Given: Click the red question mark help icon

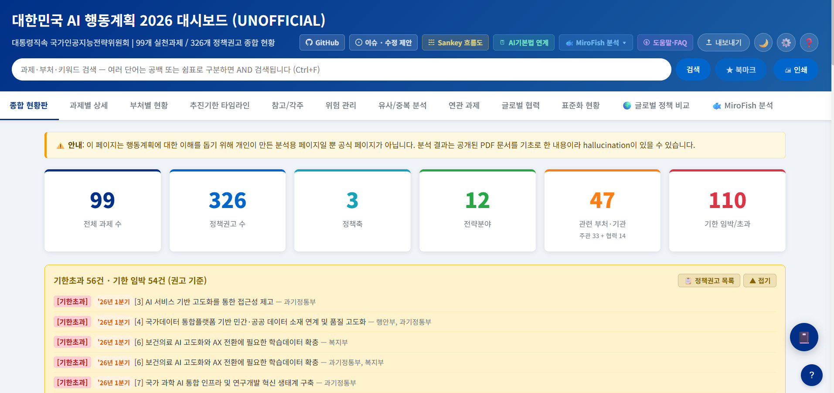Looking at the screenshot, I should [809, 43].
